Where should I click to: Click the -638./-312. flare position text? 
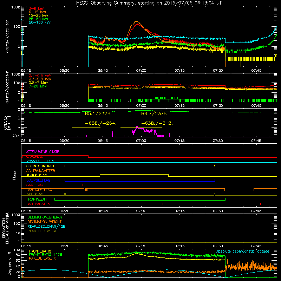click(157, 123)
